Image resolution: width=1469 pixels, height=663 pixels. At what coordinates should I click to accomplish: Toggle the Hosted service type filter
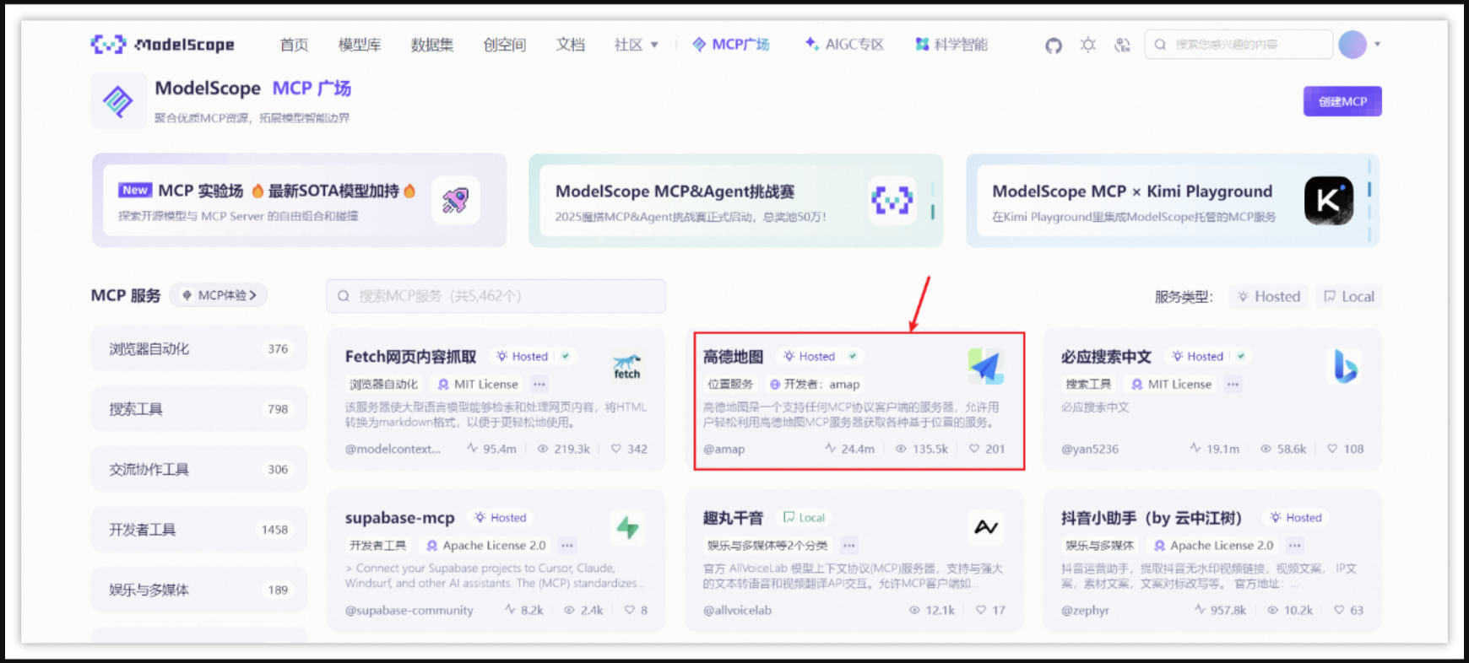click(1269, 296)
